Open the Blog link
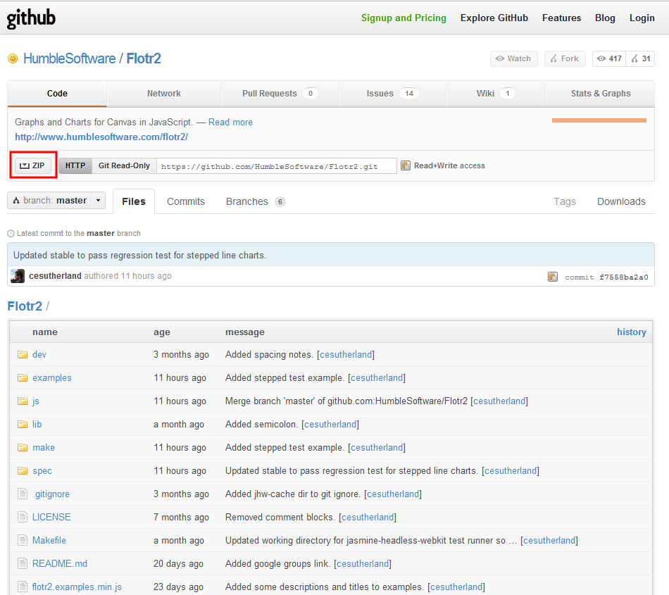The width and height of the screenshot is (669, 595). click(605, 18)
